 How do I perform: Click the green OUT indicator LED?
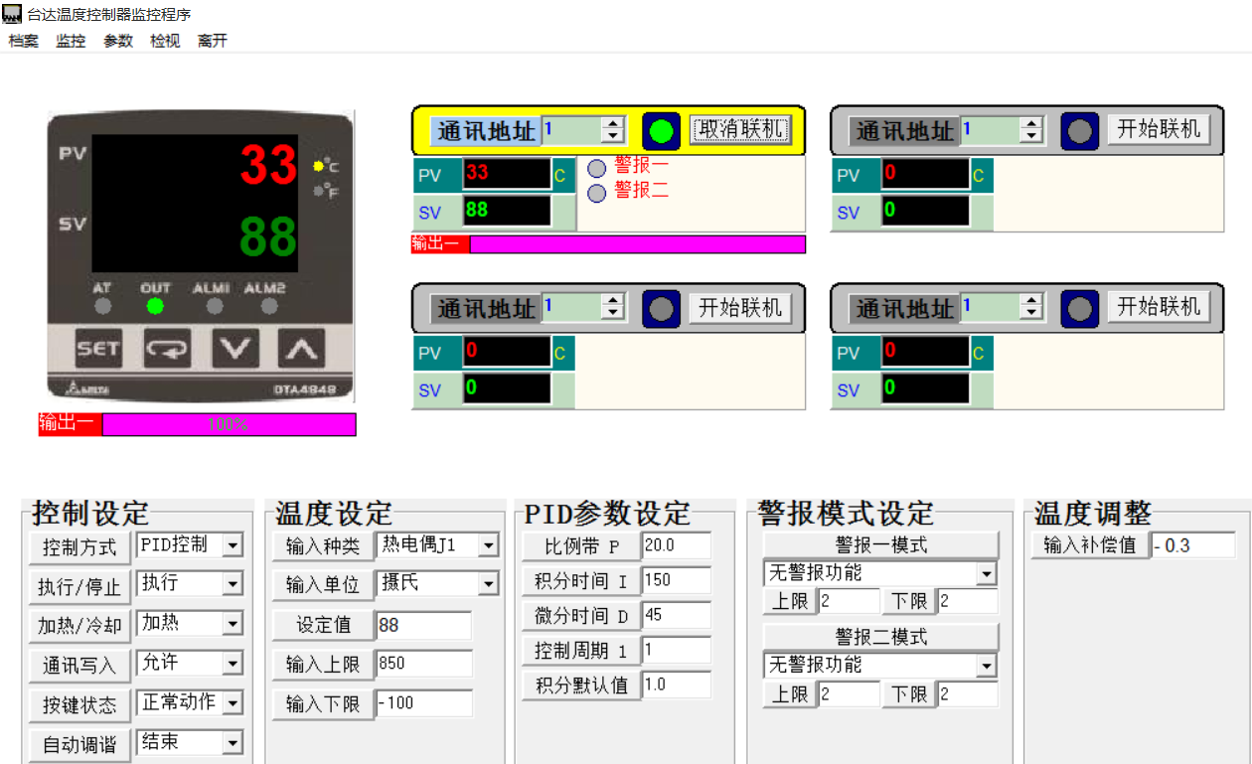155,306
